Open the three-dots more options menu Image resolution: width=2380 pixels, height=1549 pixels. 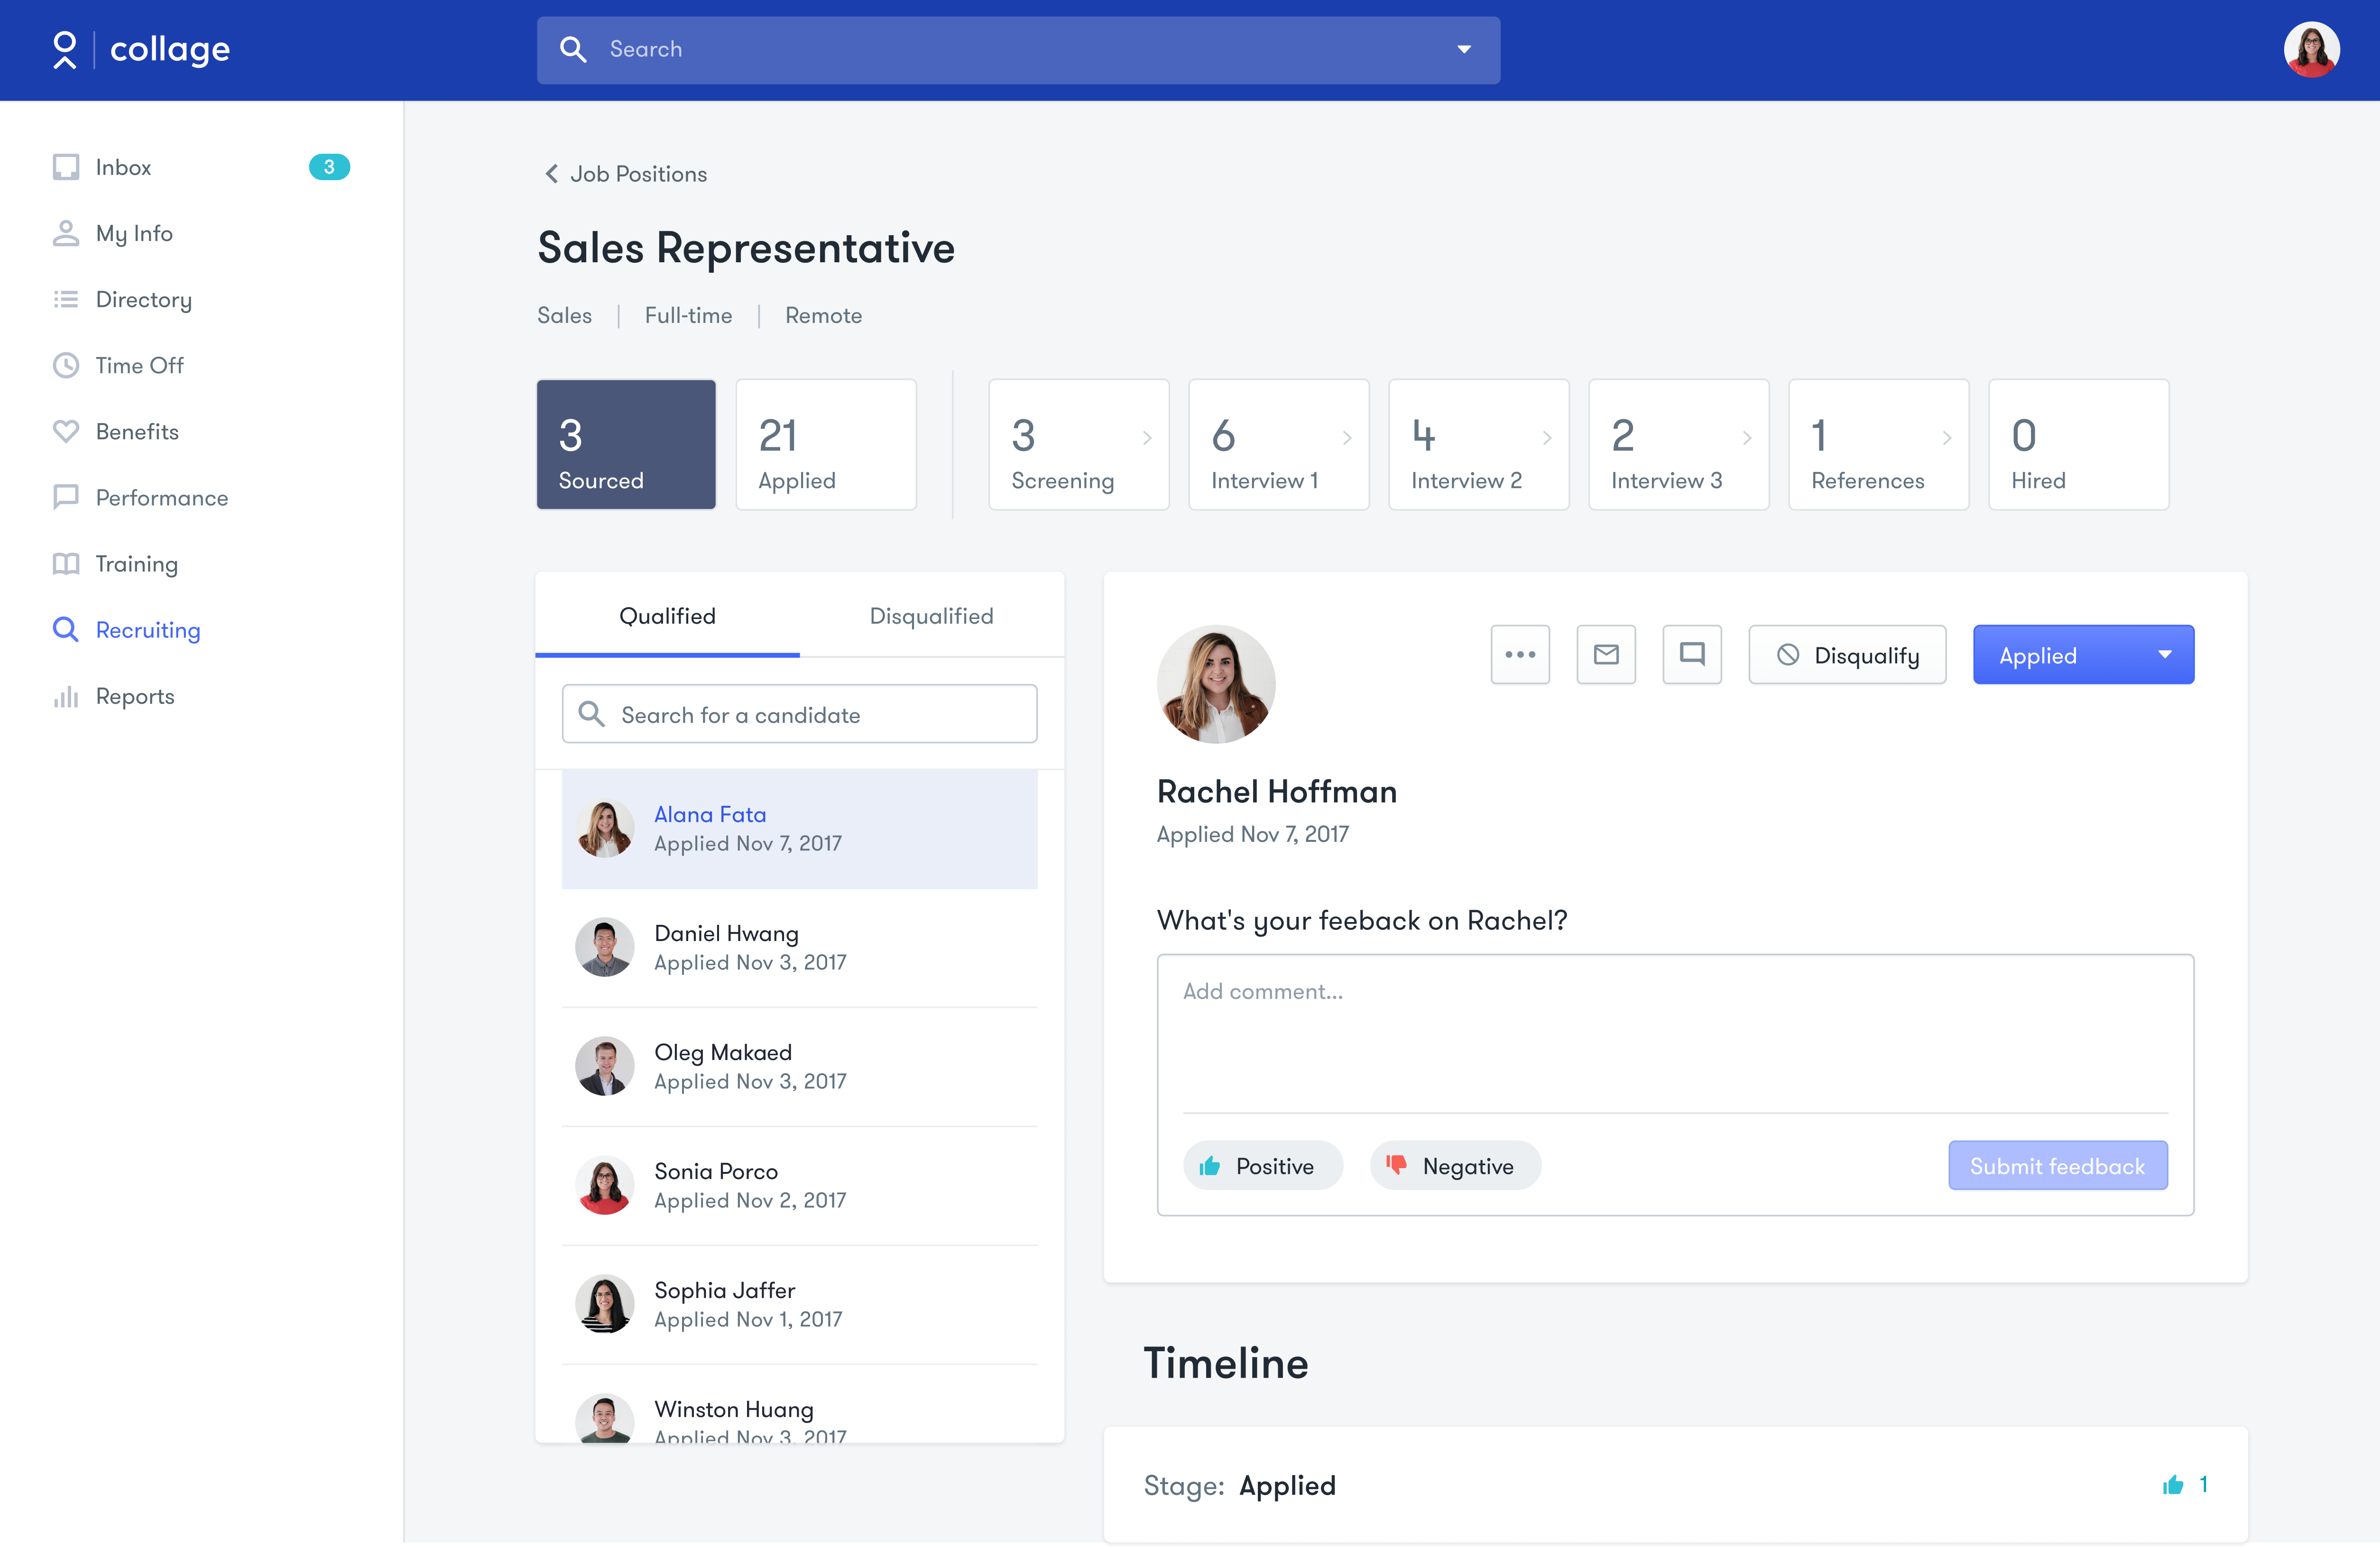pyautogui.click(x=1520, y=655)
